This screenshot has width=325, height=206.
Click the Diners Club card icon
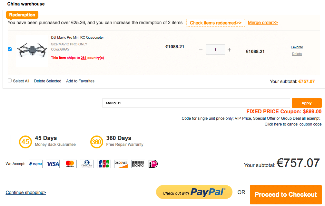pos(87,164)
